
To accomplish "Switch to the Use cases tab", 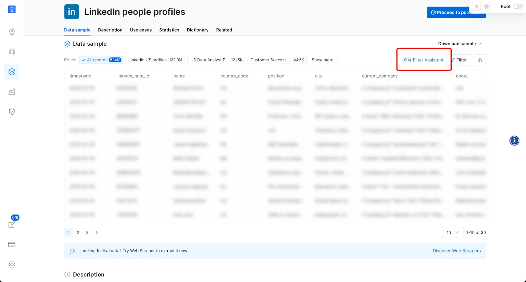I will tap(141, 30).
